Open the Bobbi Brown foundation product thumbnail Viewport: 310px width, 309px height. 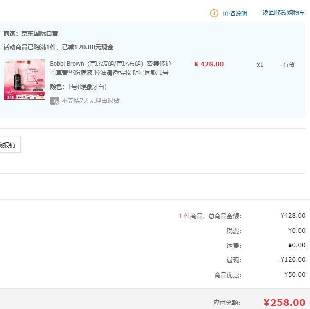pyautogui.click(x=24, y=79)
